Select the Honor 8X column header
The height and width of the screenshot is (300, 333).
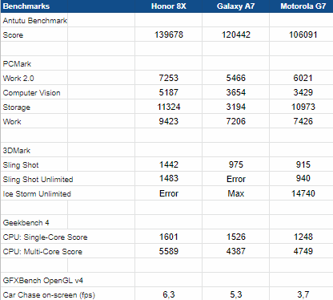tap(169, 6)
